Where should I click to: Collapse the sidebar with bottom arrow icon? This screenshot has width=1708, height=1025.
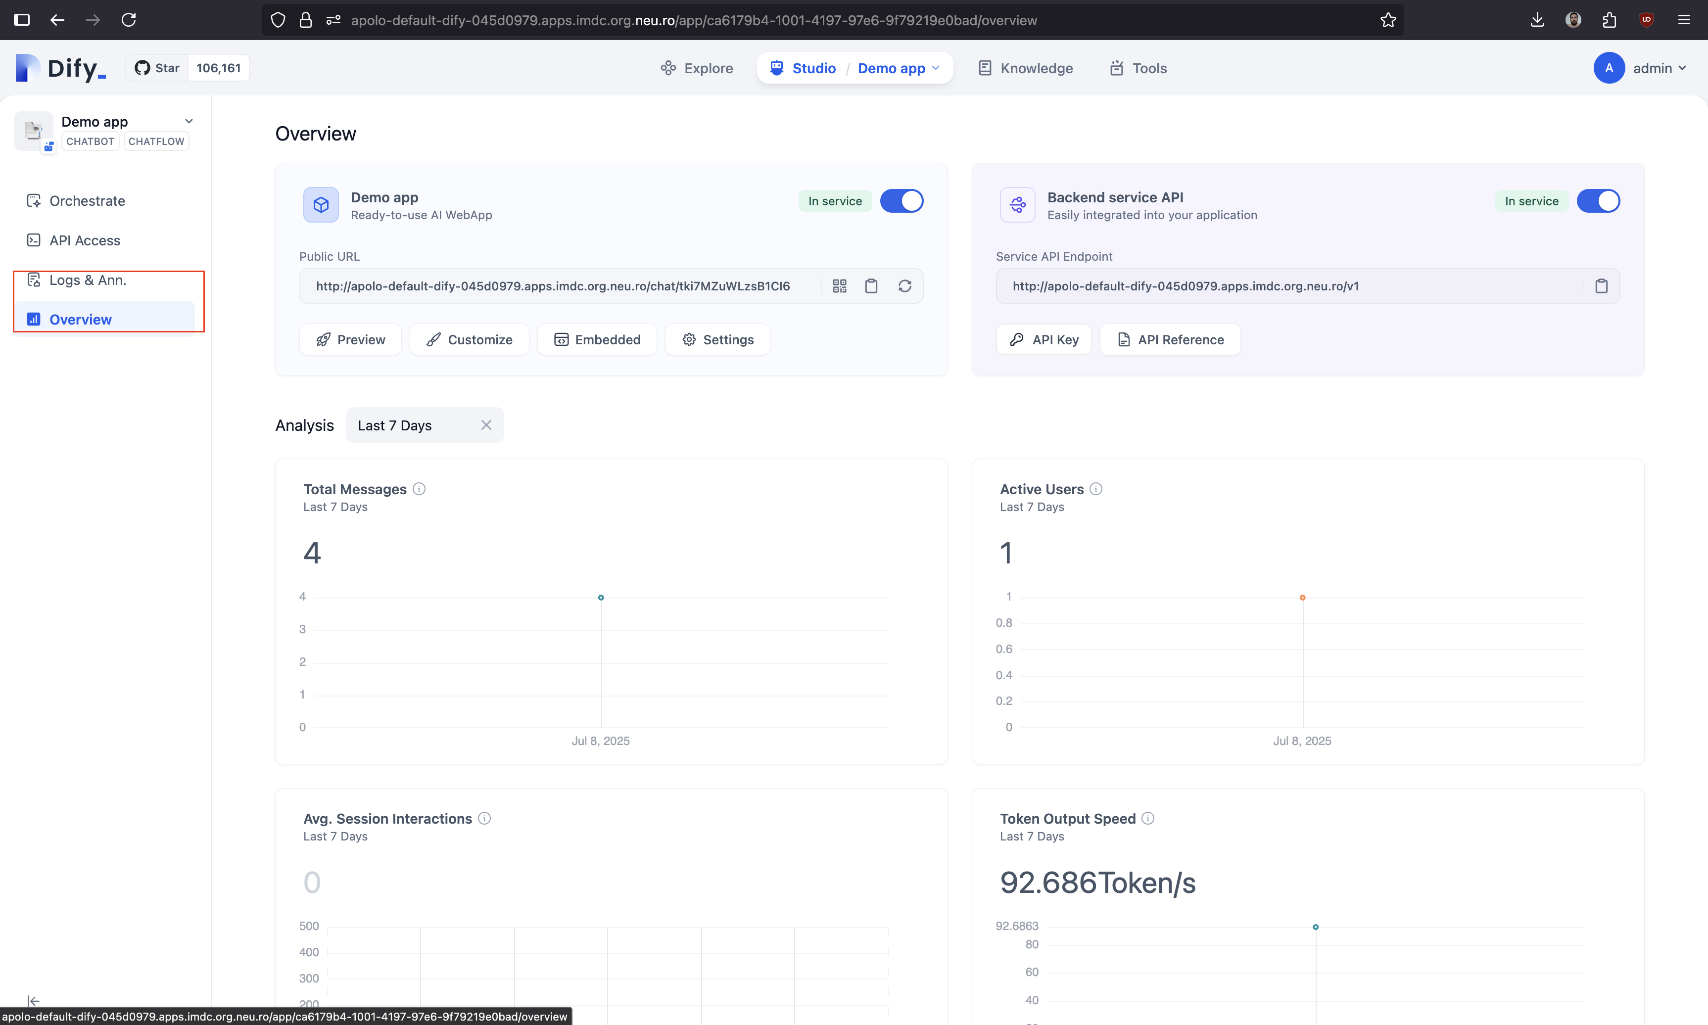[x=33, y=1001]
